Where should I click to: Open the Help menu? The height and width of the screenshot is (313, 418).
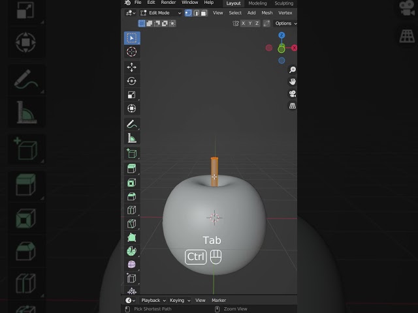(209, 3)
